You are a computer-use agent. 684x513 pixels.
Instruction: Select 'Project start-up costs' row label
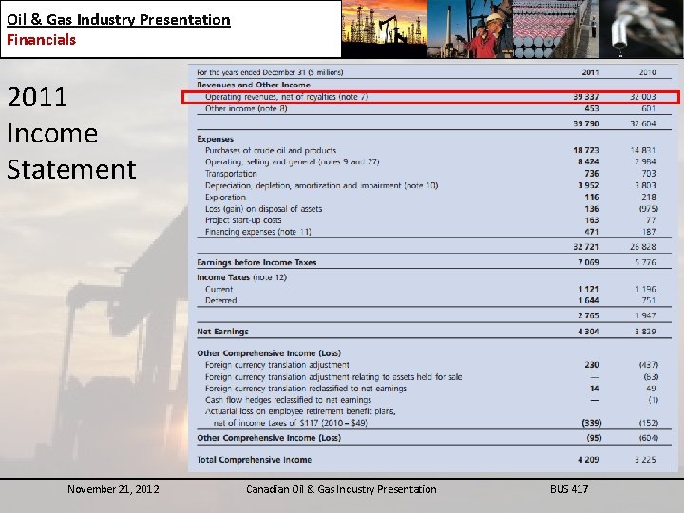[x=243, y=220]
